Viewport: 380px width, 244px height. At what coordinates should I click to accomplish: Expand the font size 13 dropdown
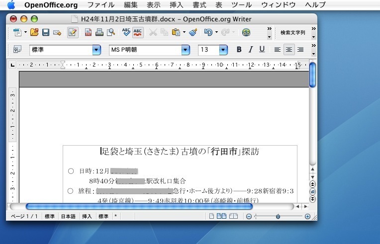(223, 50)
